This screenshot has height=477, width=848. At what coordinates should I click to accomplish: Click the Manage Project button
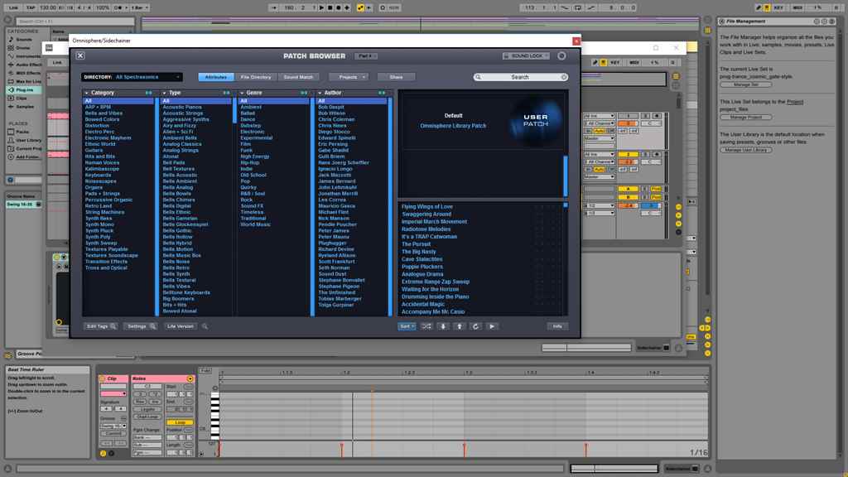click(746, 118)
